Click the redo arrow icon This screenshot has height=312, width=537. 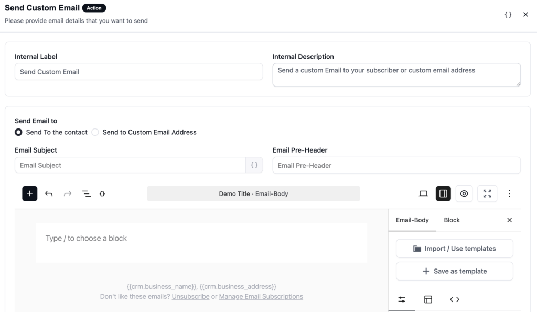click(68, 194)
